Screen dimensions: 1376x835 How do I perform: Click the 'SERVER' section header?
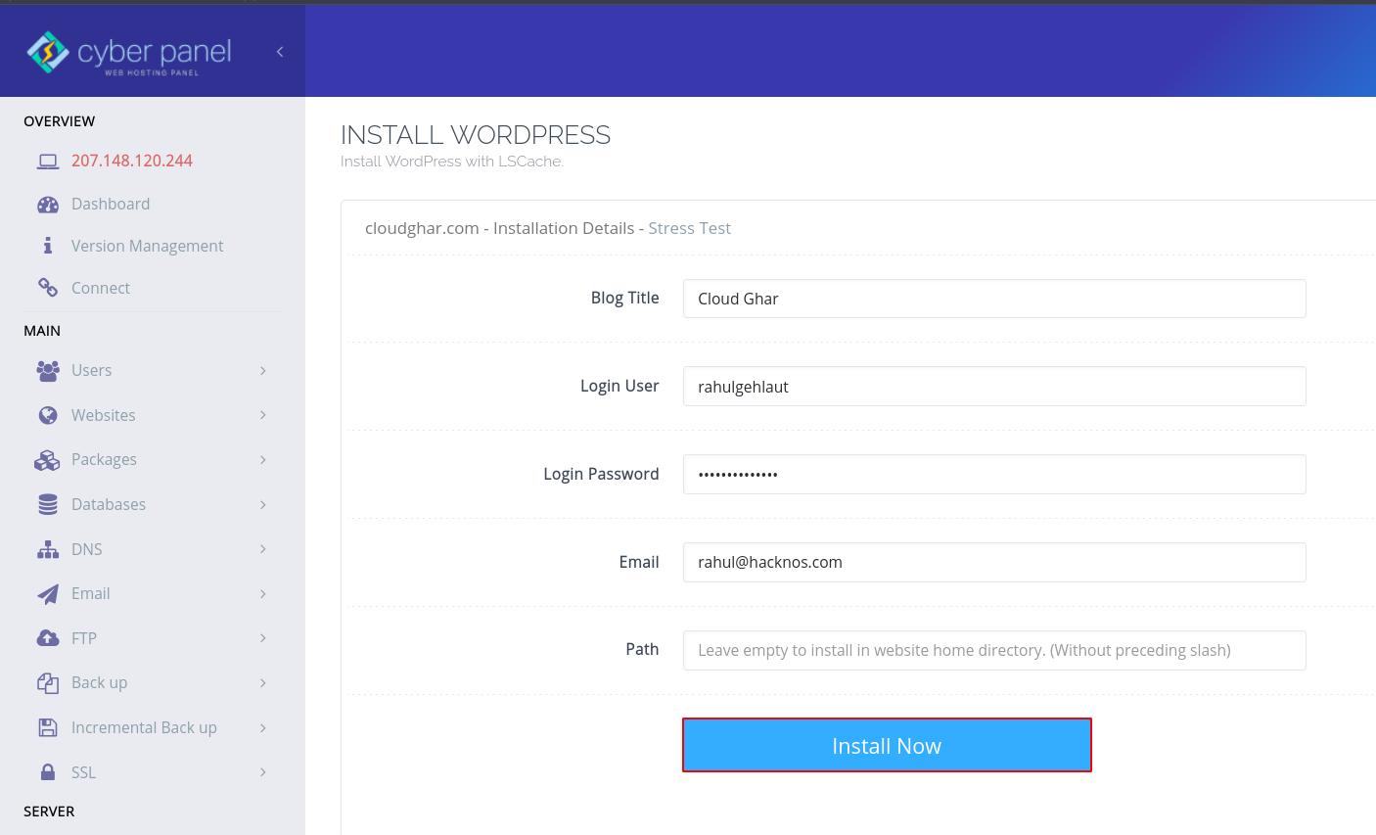49,812
